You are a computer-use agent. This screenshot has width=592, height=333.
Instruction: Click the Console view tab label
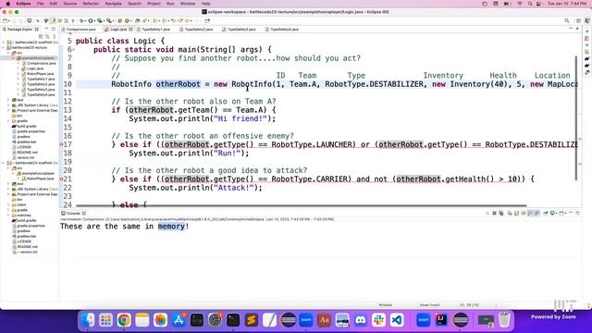(x=74, y=214)
